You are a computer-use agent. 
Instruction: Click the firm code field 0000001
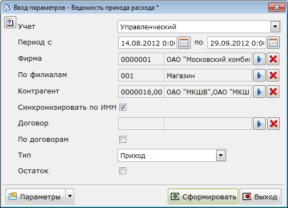tap(141, 59)
